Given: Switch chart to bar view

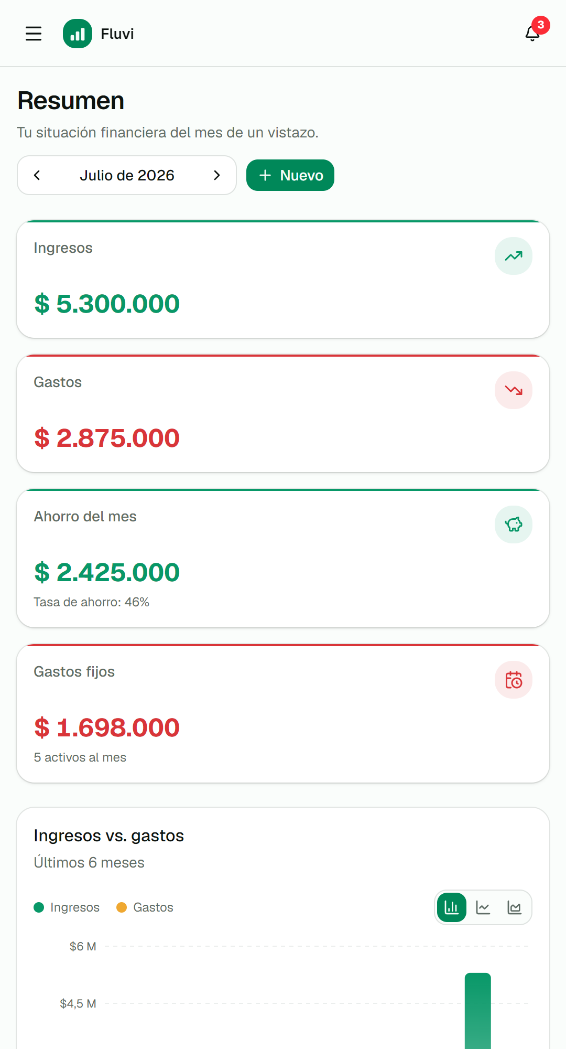Looking at the screenshot, I should click(x=452, y=907).
